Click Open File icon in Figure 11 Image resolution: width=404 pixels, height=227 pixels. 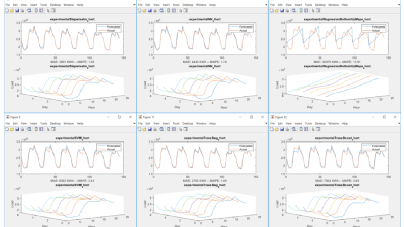coord(144,129)
